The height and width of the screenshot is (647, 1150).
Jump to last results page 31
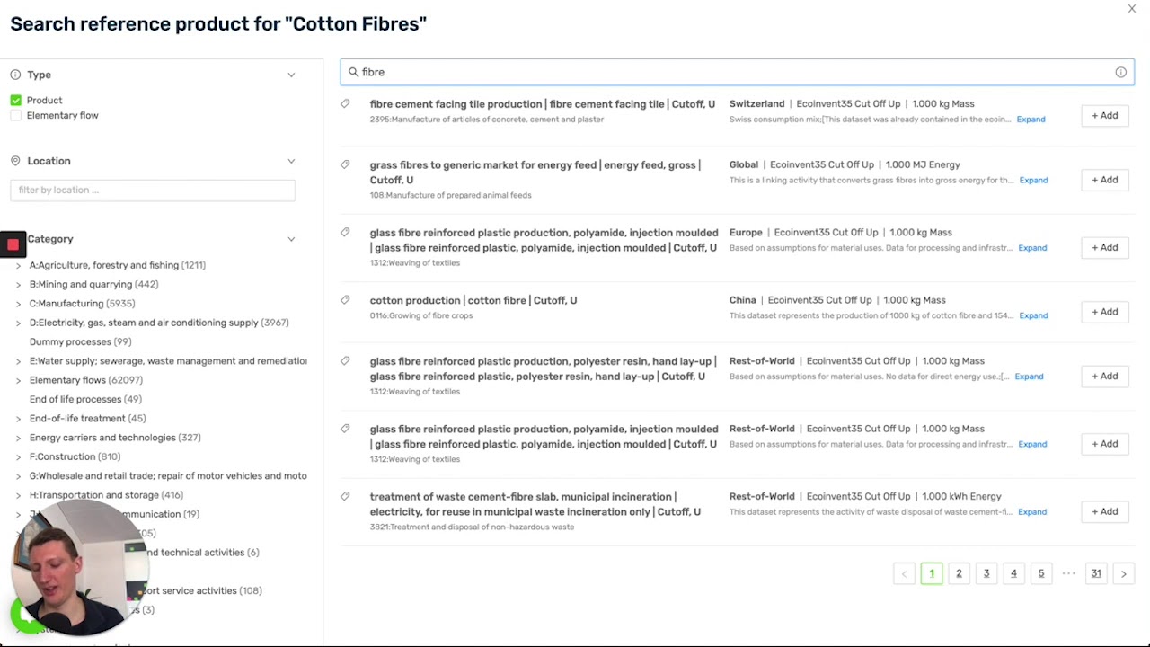pyautogui.click(x=1096, y=573)
